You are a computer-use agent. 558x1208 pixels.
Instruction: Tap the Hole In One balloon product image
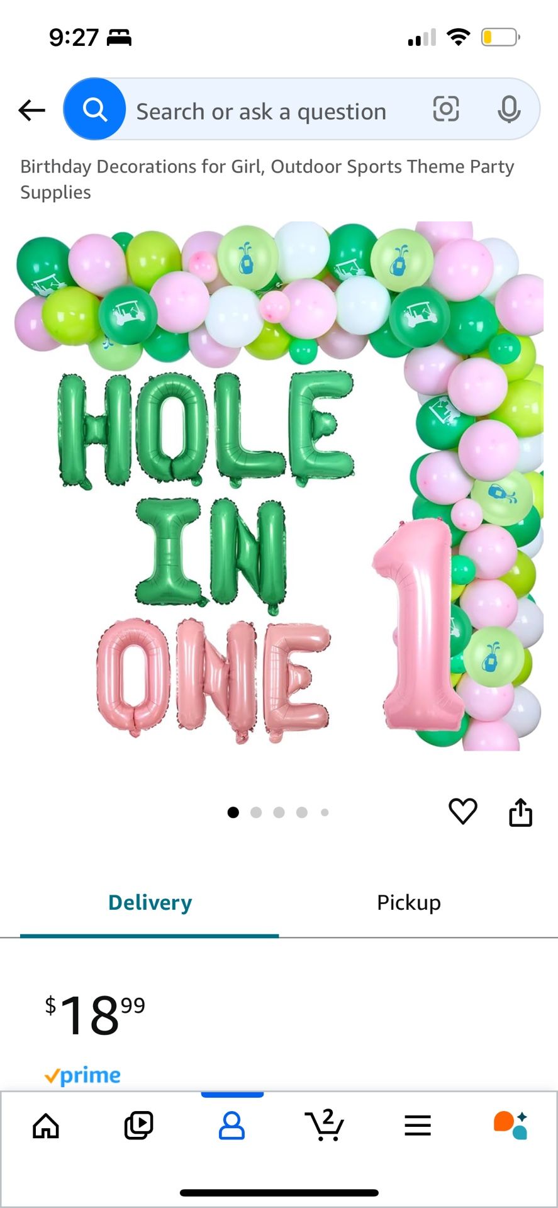(279, 486)
